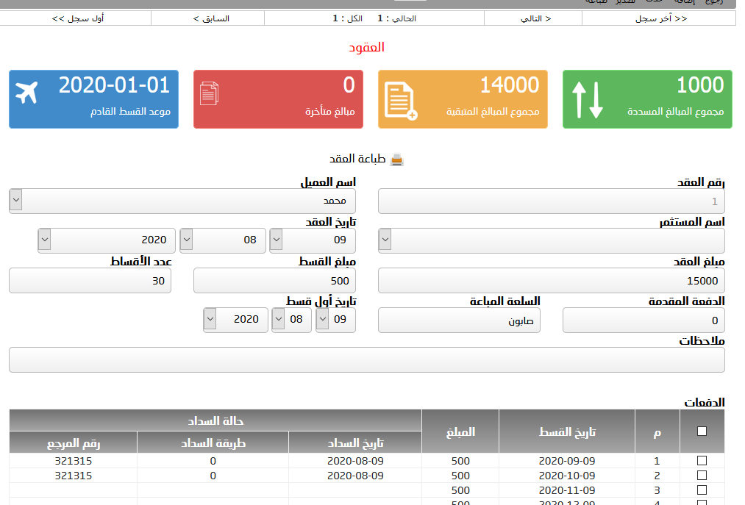The width and height of the screenshot is (745, 505).
Task: Toggle the select-all checkbox in payments header
Action: [x=702, y=431]
